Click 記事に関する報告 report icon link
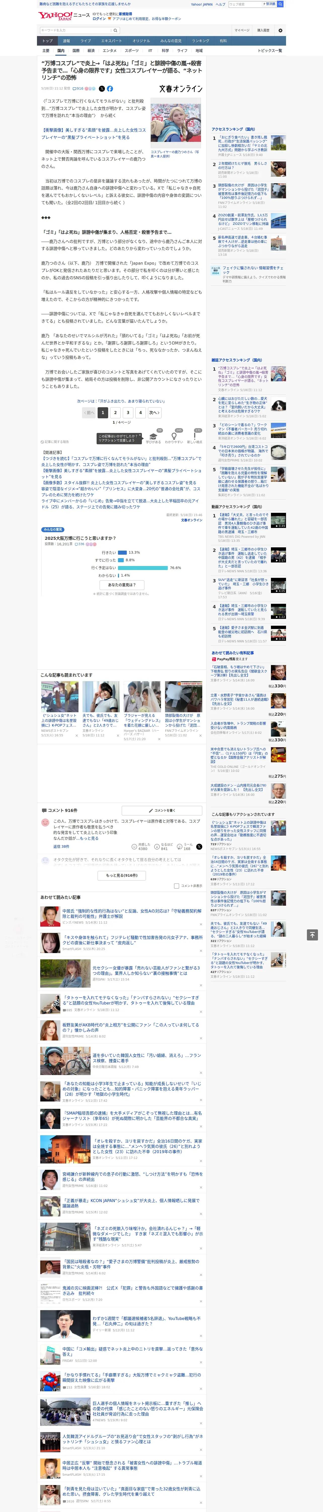The image size is (323, 1512). click(x=55, y=442)
